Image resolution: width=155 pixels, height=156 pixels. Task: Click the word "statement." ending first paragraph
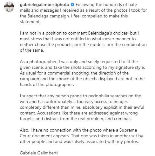tap(30, 22)
